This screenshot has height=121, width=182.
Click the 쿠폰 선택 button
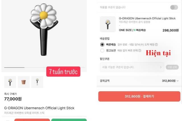click(x=172, y=67)
